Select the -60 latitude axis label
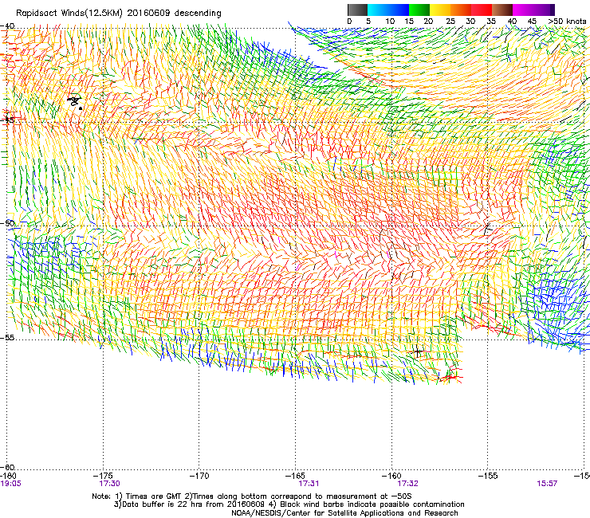The width and height of the screenshot is (590, 518). tap(7, 467)
